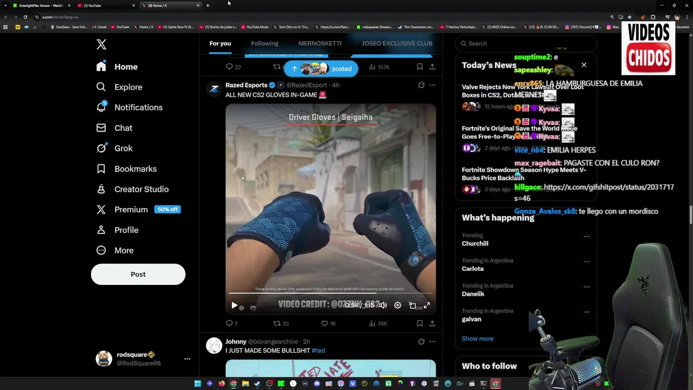Expand the video to fullscreen
The height and width of the screenshot is (390, 693).
tap(427, 305)
